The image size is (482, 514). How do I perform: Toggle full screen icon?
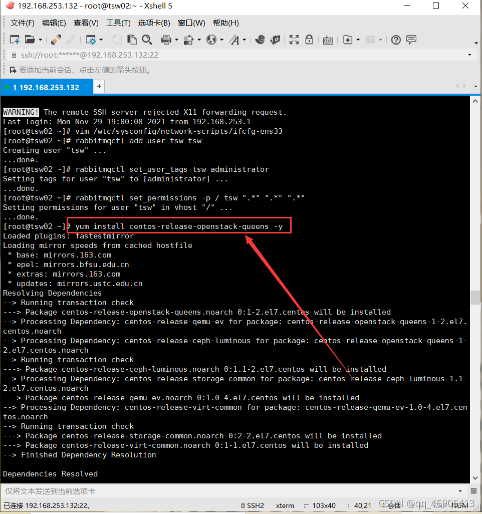tap(294, 40)
